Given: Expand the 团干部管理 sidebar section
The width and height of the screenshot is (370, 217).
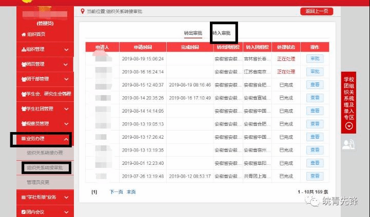Looking at the screenshot, I should [x=66, y=79].
